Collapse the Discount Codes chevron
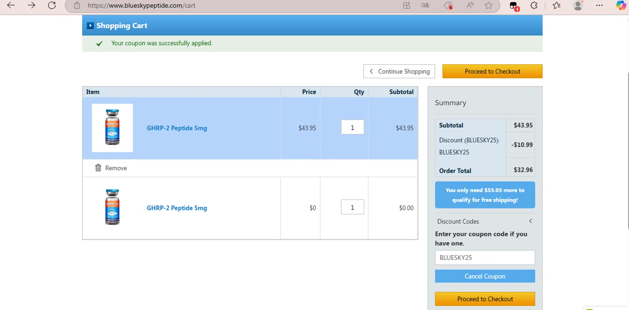This screenshot has height=310, width=629. (x=530, y=221)
